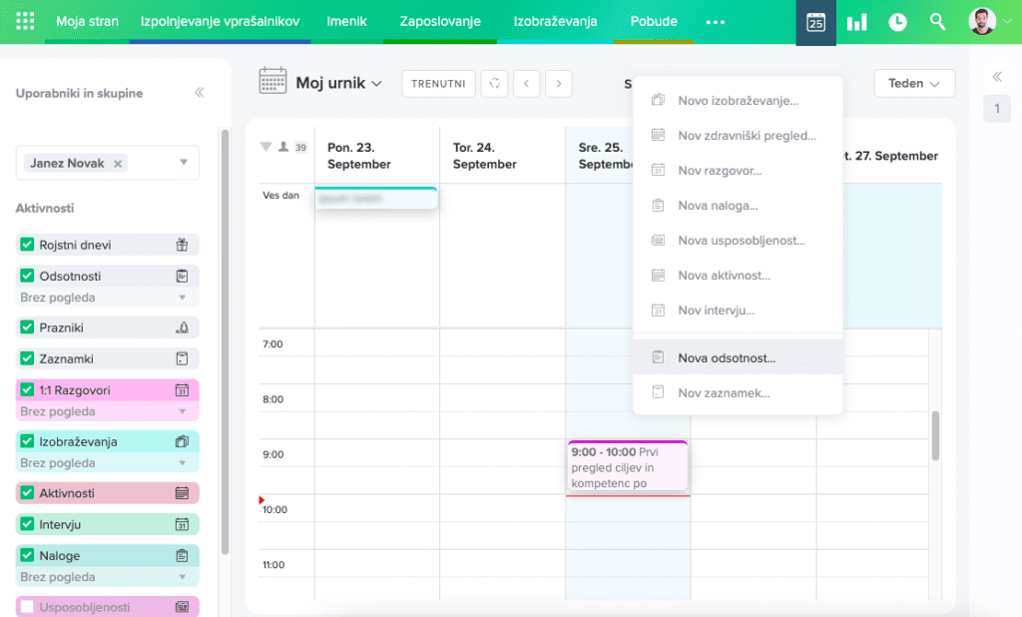Open the Zaposlovanje navigation tab
The image size is (1022, 617).
click(x=440, y=22)
